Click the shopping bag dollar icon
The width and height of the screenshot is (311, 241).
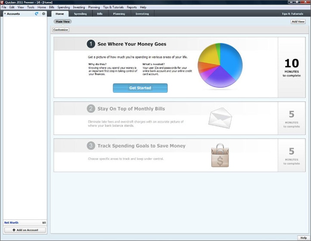pyautogui.click(x=220, y=156)
